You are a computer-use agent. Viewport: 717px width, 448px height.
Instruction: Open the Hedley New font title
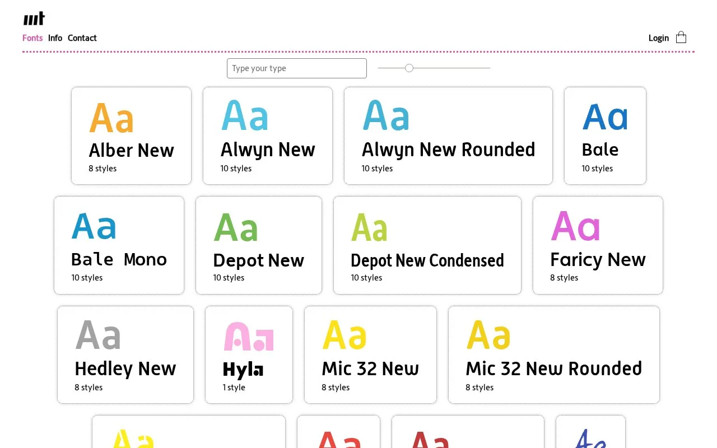tap(125, 368)
